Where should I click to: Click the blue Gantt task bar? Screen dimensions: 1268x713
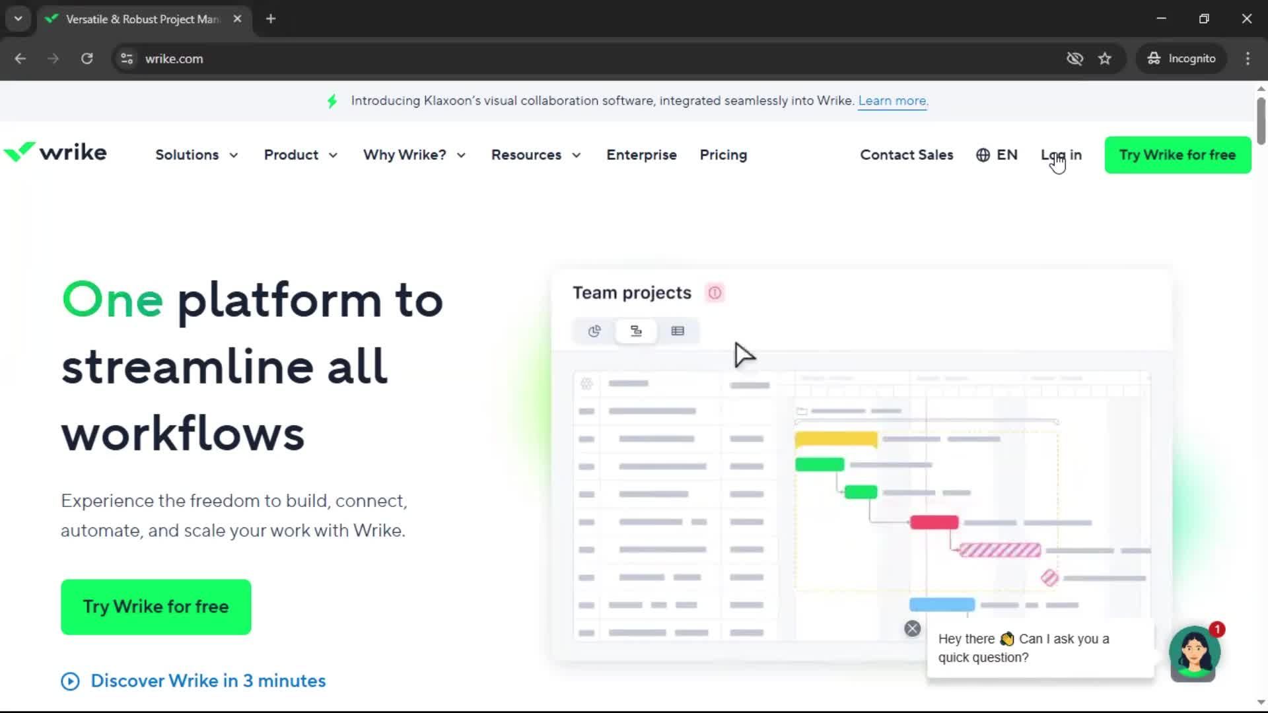[942, 604]
